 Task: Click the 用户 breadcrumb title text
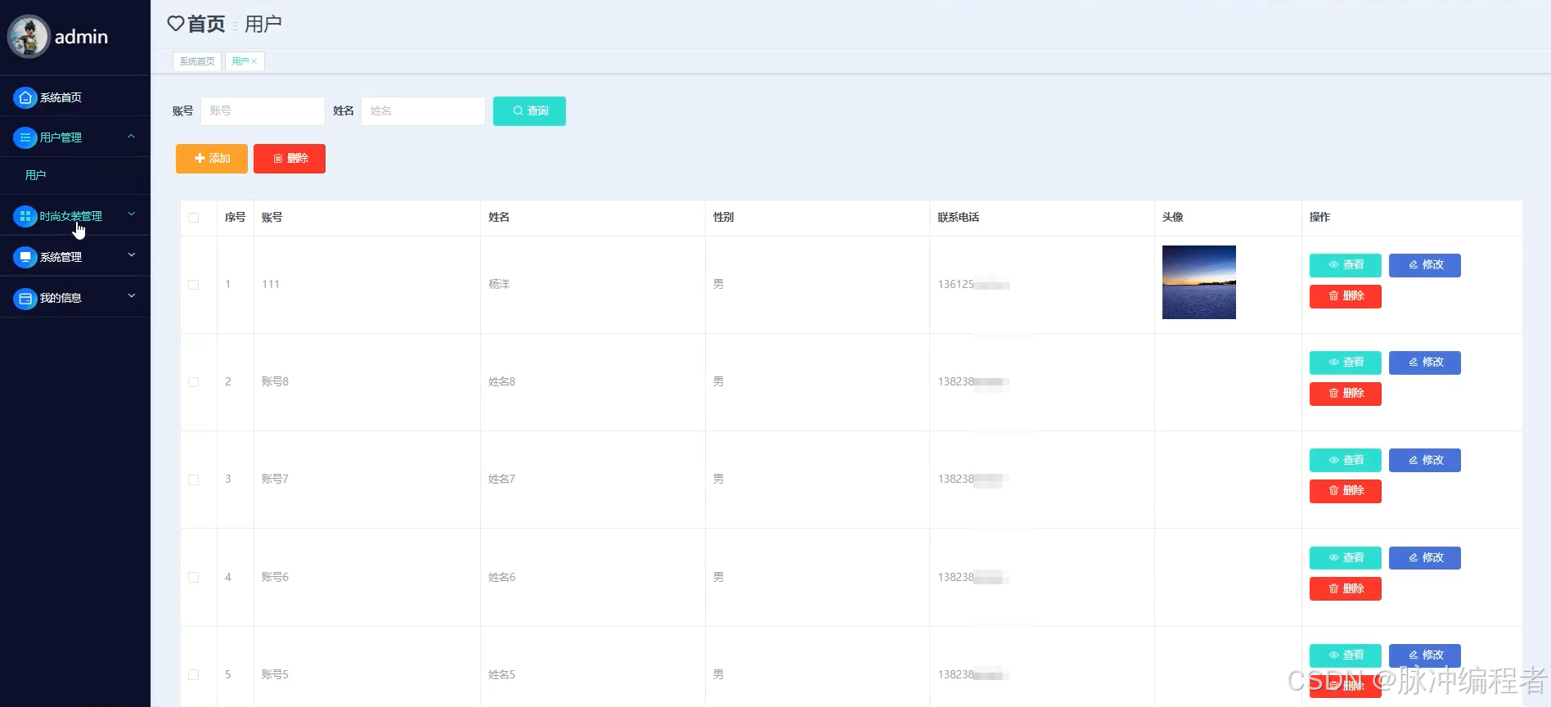263,24
